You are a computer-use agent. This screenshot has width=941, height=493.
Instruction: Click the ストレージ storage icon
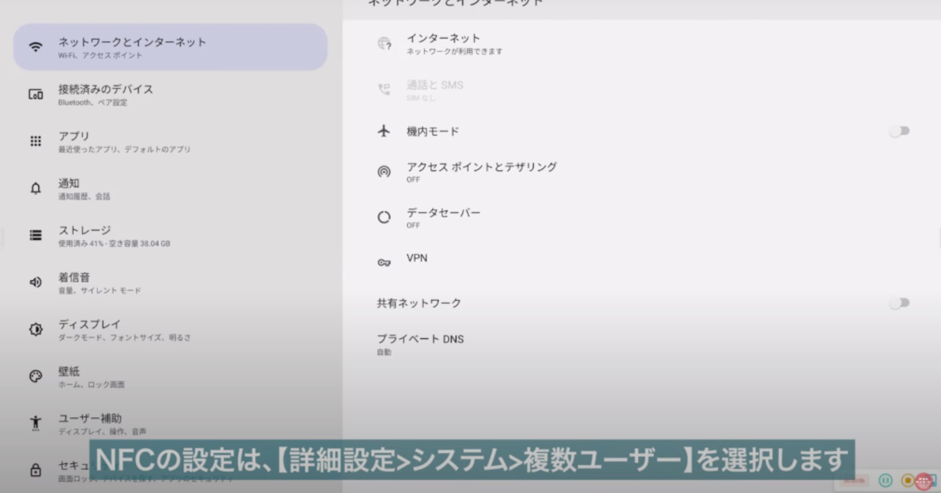point(35,235)
